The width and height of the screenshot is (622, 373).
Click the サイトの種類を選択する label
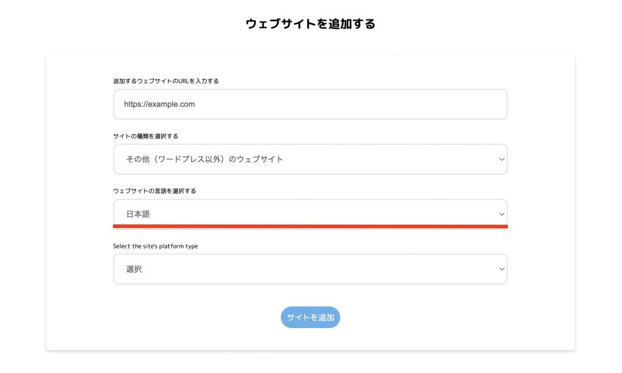point(146,136)
